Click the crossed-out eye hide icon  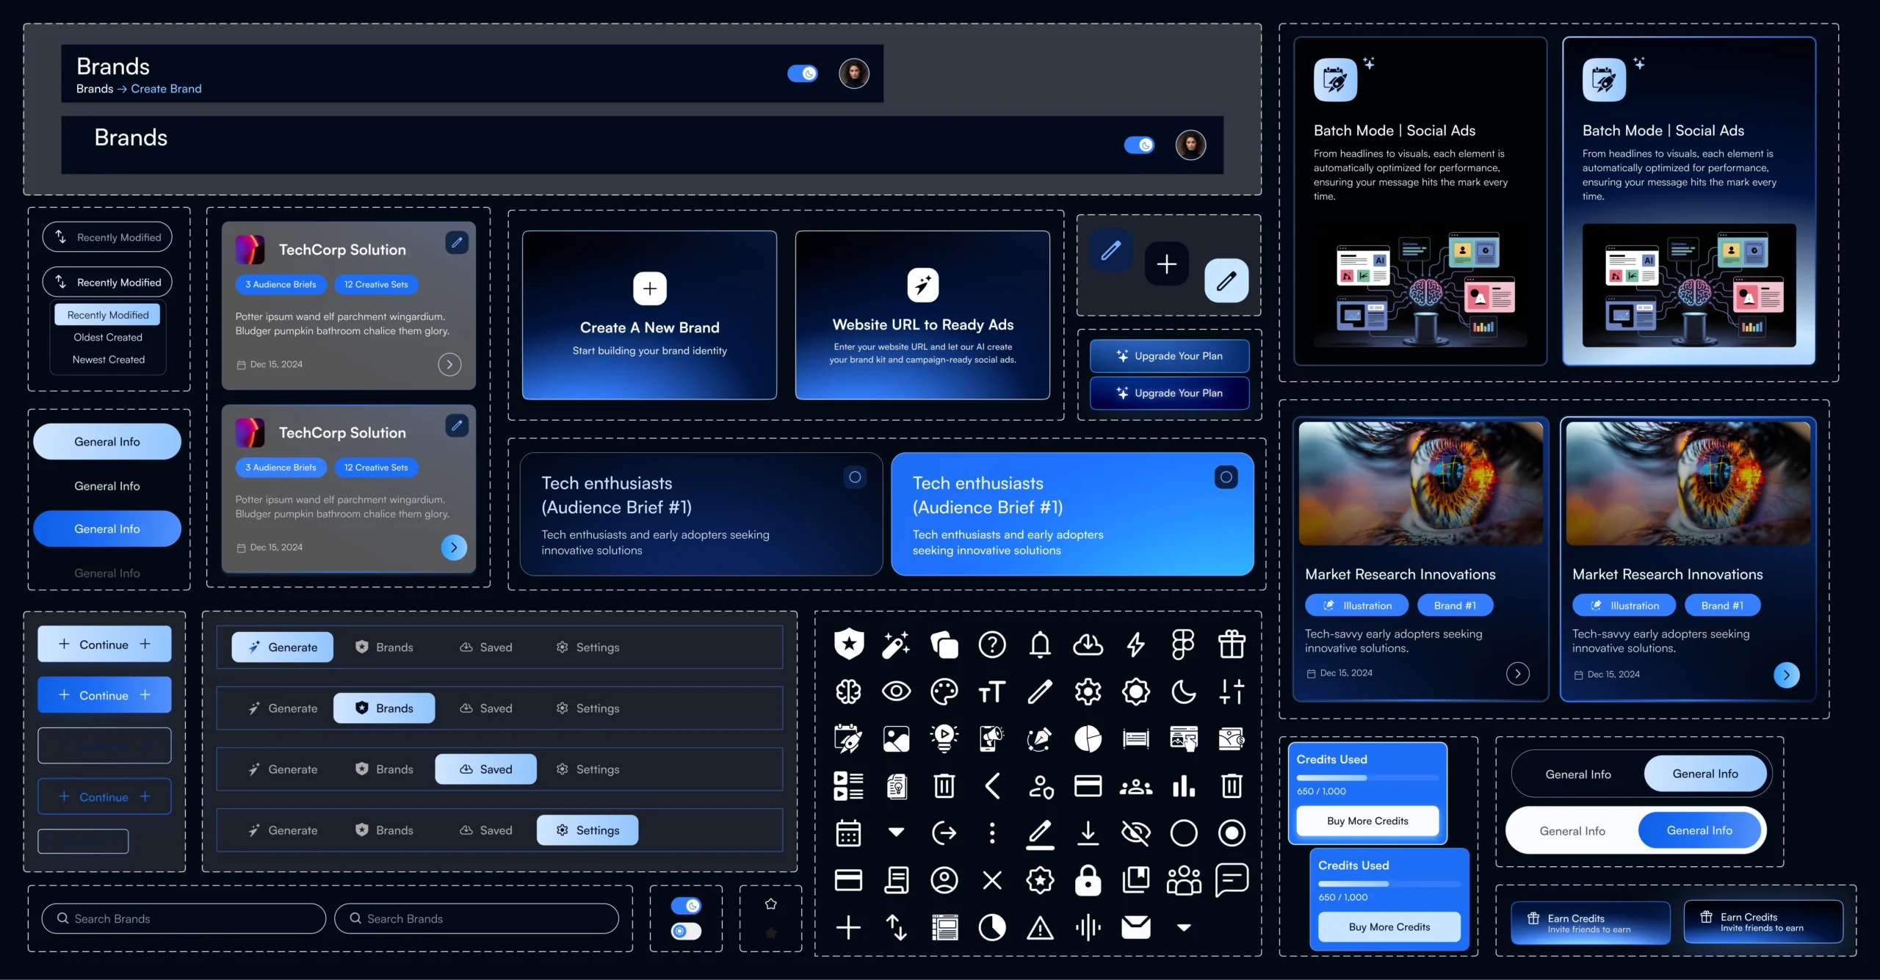pos(1135,833)
